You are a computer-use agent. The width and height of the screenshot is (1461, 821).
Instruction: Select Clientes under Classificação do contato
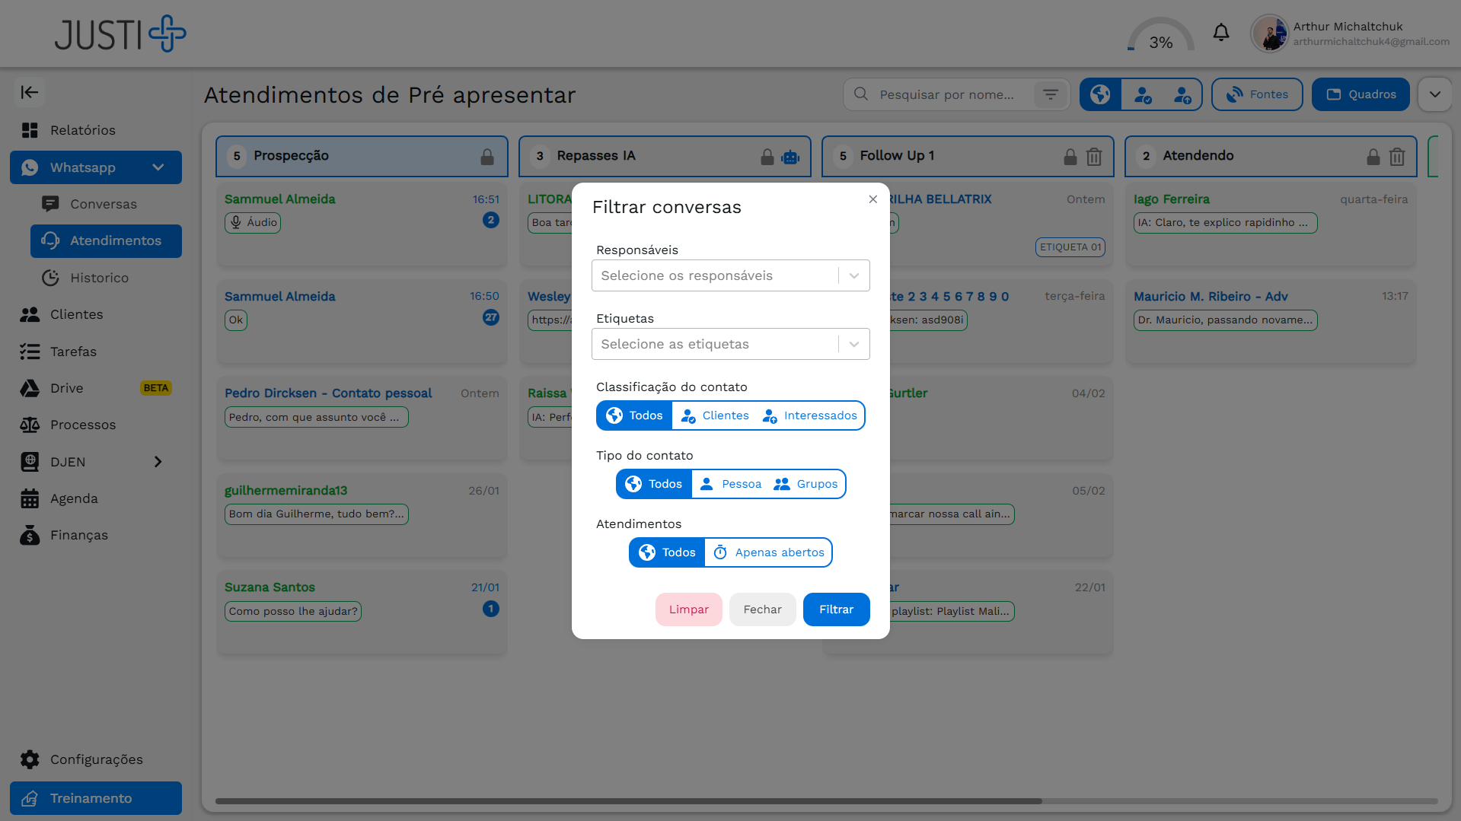coord(714,415)
